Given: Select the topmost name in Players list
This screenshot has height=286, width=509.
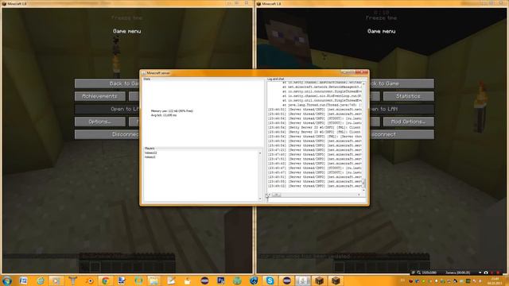Looking at the screenshot, I should 150,153.
